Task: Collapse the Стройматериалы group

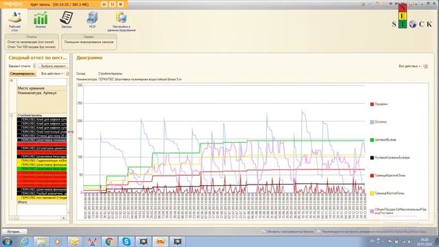Action: point(12,115)
